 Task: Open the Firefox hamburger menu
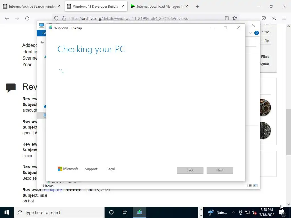click(284, 18)
